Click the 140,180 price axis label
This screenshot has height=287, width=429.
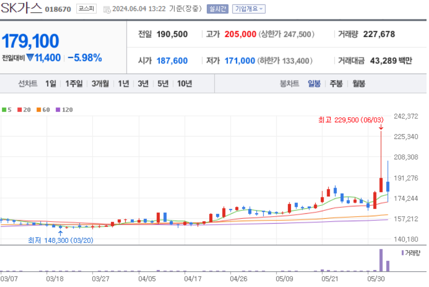pos(406,239)
